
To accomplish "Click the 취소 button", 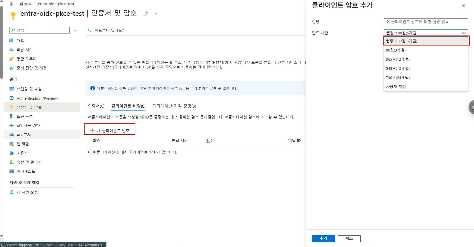I will (x=349, y=238).
